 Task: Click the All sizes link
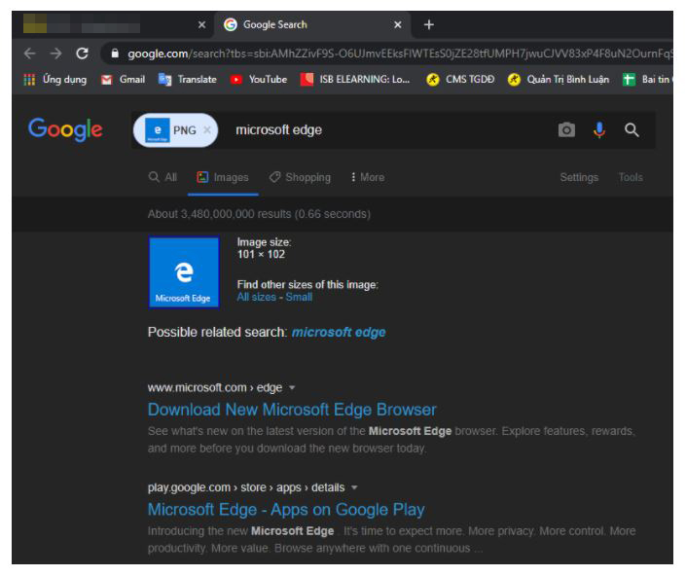point(256,297)
